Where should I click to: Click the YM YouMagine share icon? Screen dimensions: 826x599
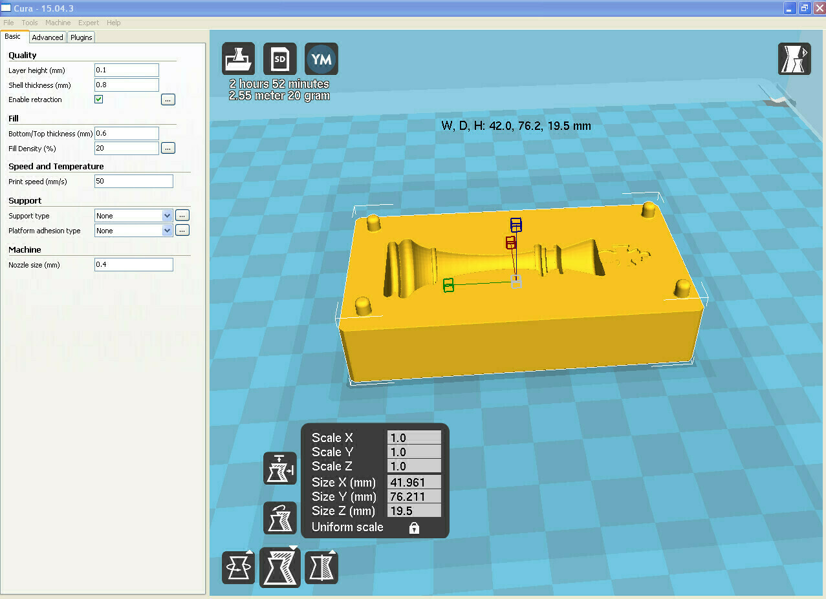tap(321, 59)
